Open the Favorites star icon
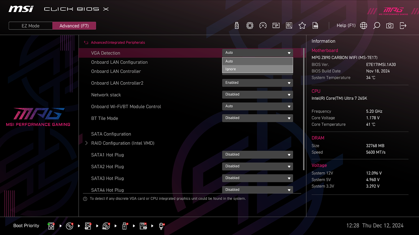The image size is (419, 235). pos(302,25)
